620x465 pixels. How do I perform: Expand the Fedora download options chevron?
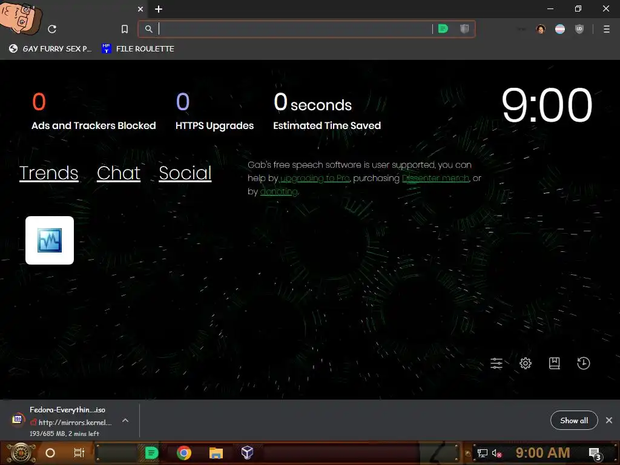coord(125,420)
